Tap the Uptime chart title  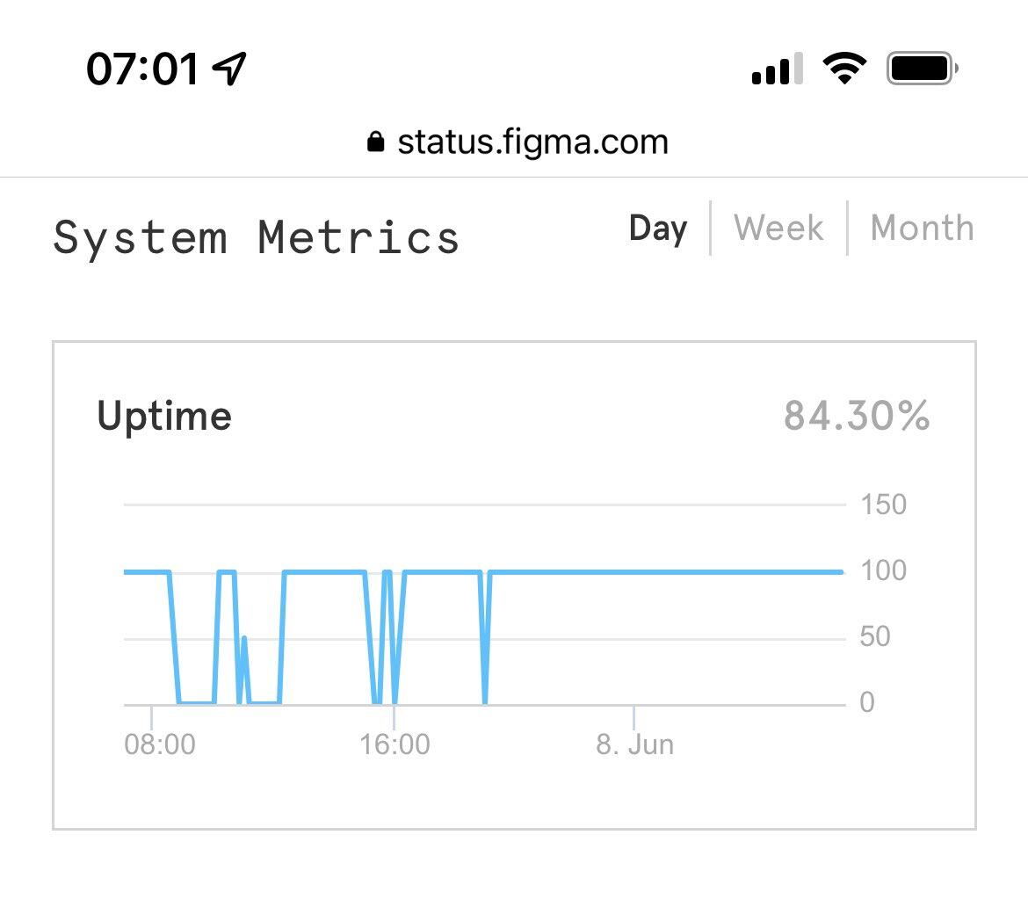pos(164,416)
